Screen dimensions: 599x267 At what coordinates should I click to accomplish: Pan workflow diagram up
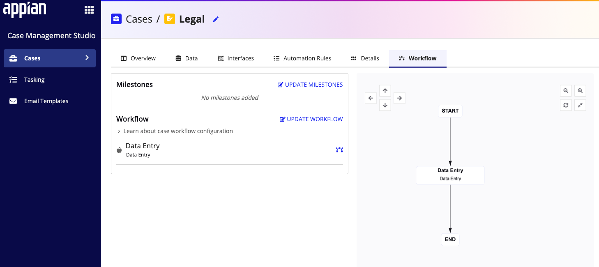(x=385, y=91)
